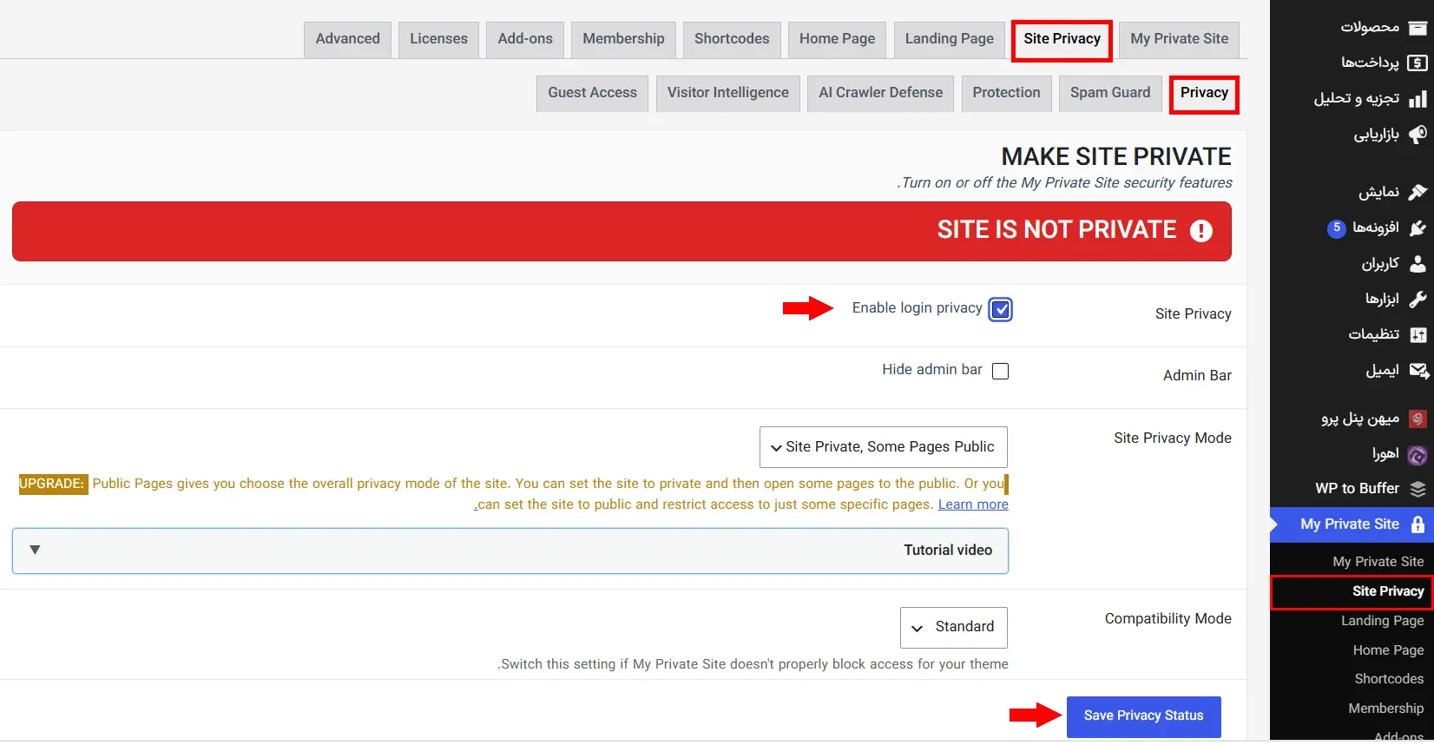Open the AI Crawler Defense sub-tab
The image size is (1434, 745).
pyautogui.click(x=881, y=93)
